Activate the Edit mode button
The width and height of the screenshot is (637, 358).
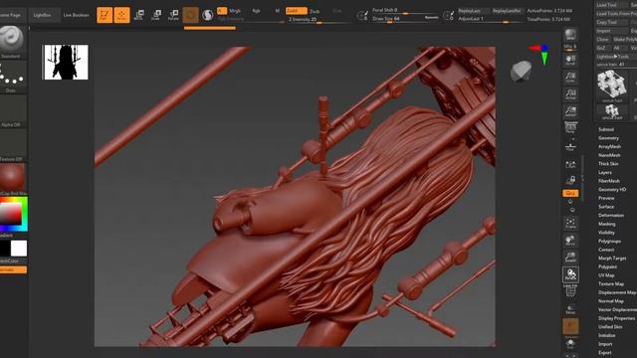105,15
